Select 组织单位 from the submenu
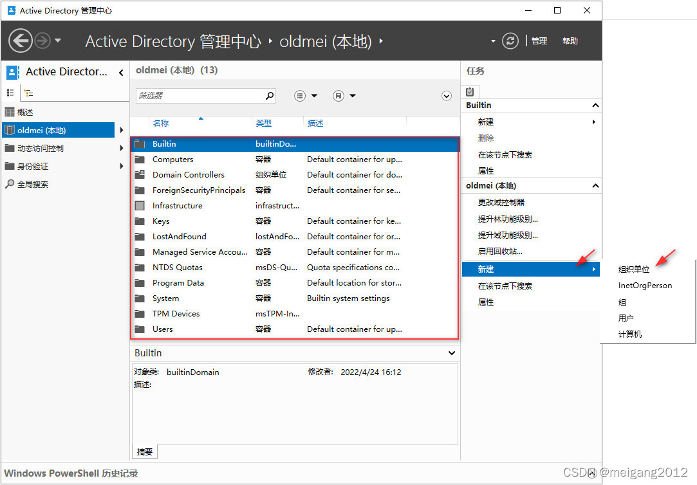The width and height of the screenshot is (697, 485). (x=633, y=270)
